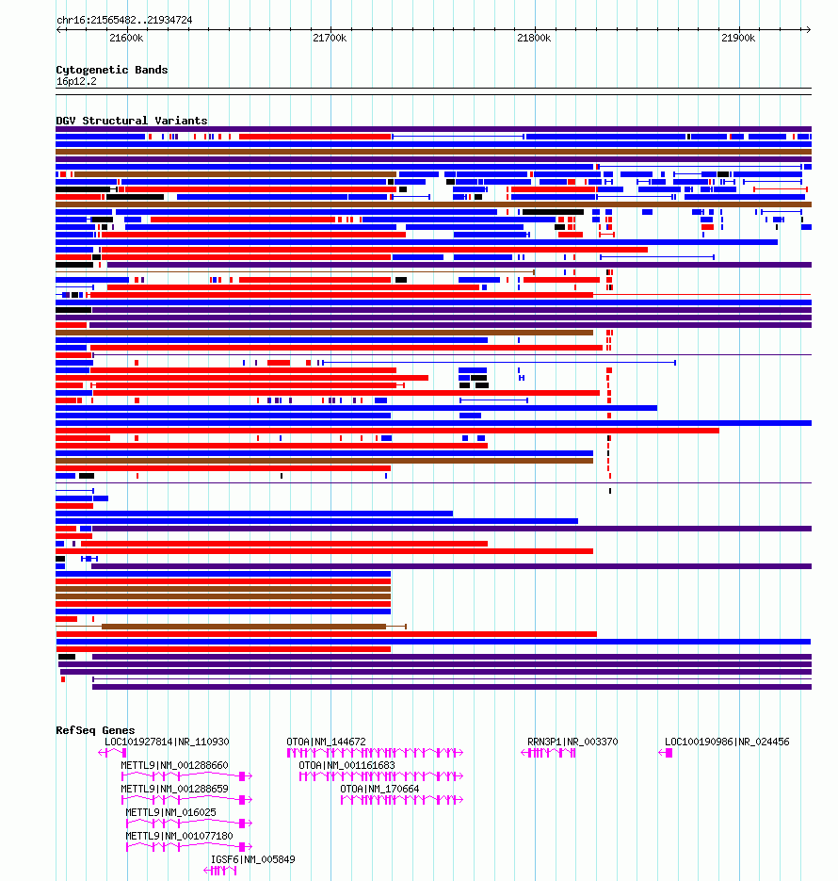Click the IGSF6 gene model glyph

coord(220,871)
